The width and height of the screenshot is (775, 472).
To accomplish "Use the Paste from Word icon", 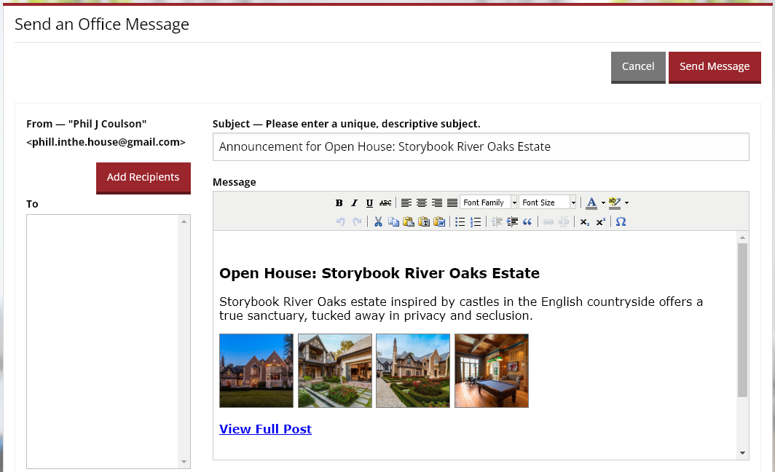I will [x=439, y=221].
